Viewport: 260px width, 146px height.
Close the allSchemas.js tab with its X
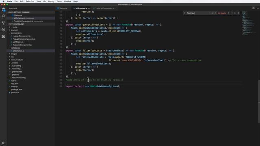tap(89, 8)
